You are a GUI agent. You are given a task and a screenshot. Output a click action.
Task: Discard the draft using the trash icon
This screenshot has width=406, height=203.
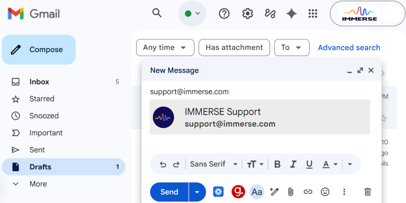[x=367, y=192]
